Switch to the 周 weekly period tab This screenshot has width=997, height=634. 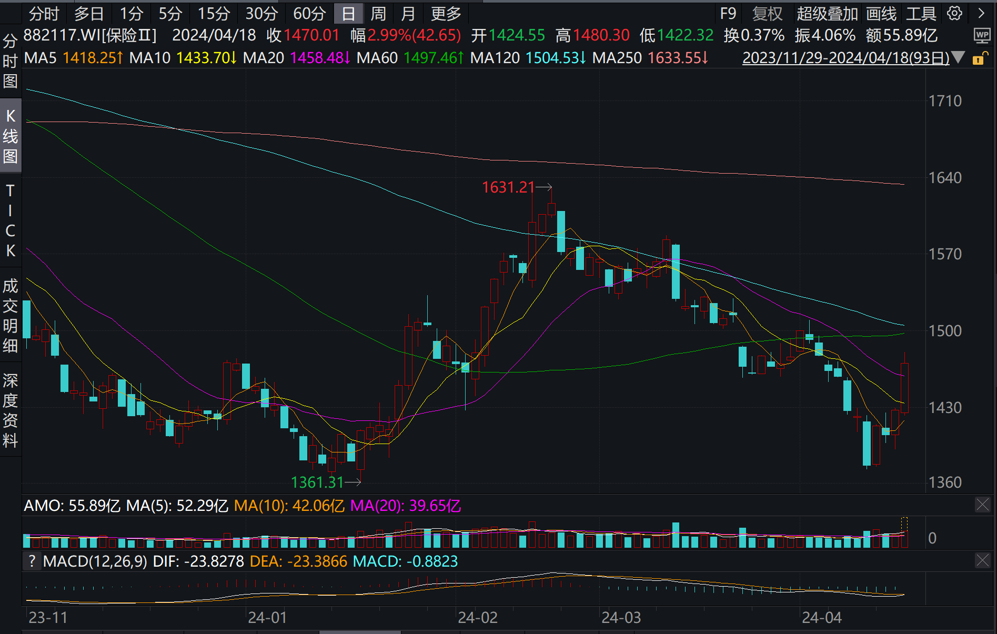[x=378, y=14]
